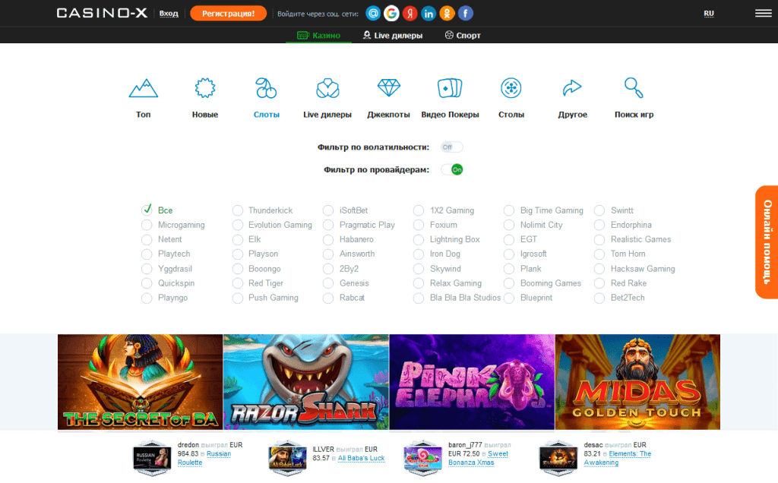Viewport: 778px width, 483px height.
Task: Open the Midas Golden Touch game
Action: 637,382
